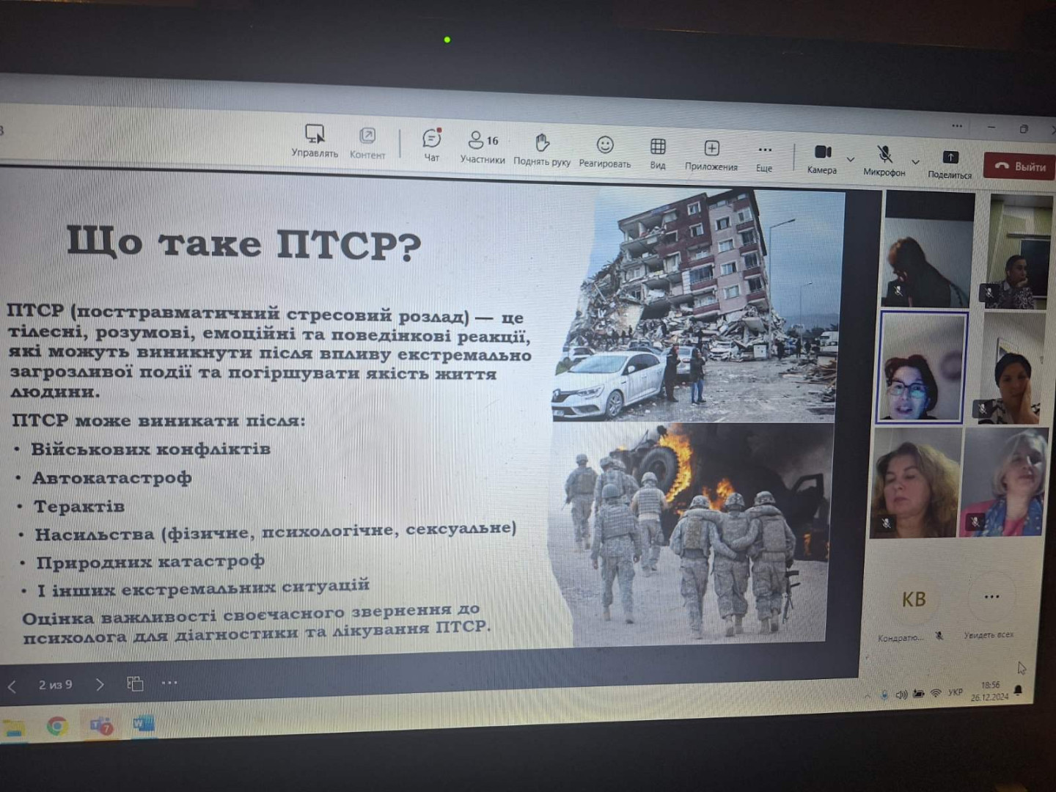The width and height of the screenshot is (1056, 792).
Task: Go to the next slide arrow
Action: tap(100, 685)
